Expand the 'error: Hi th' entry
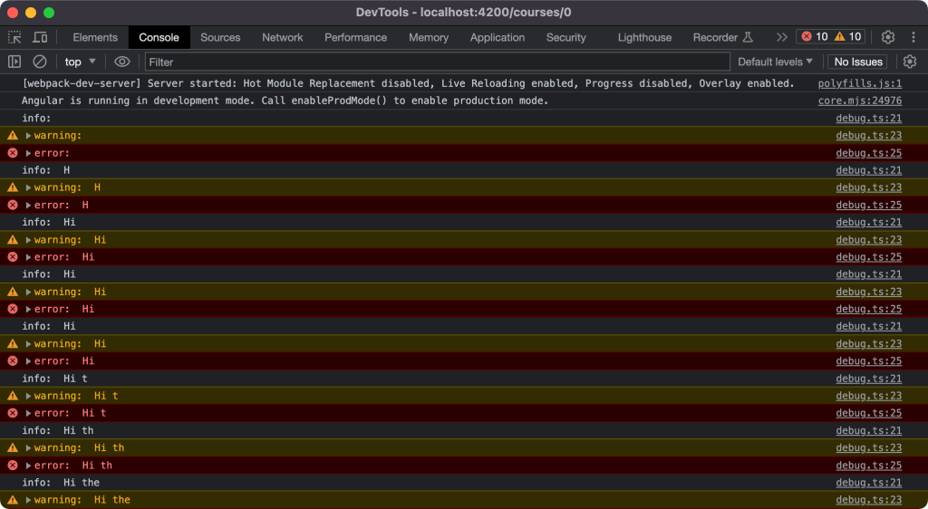This screenshot has width=928, height=509. click(x=28, y=466)
